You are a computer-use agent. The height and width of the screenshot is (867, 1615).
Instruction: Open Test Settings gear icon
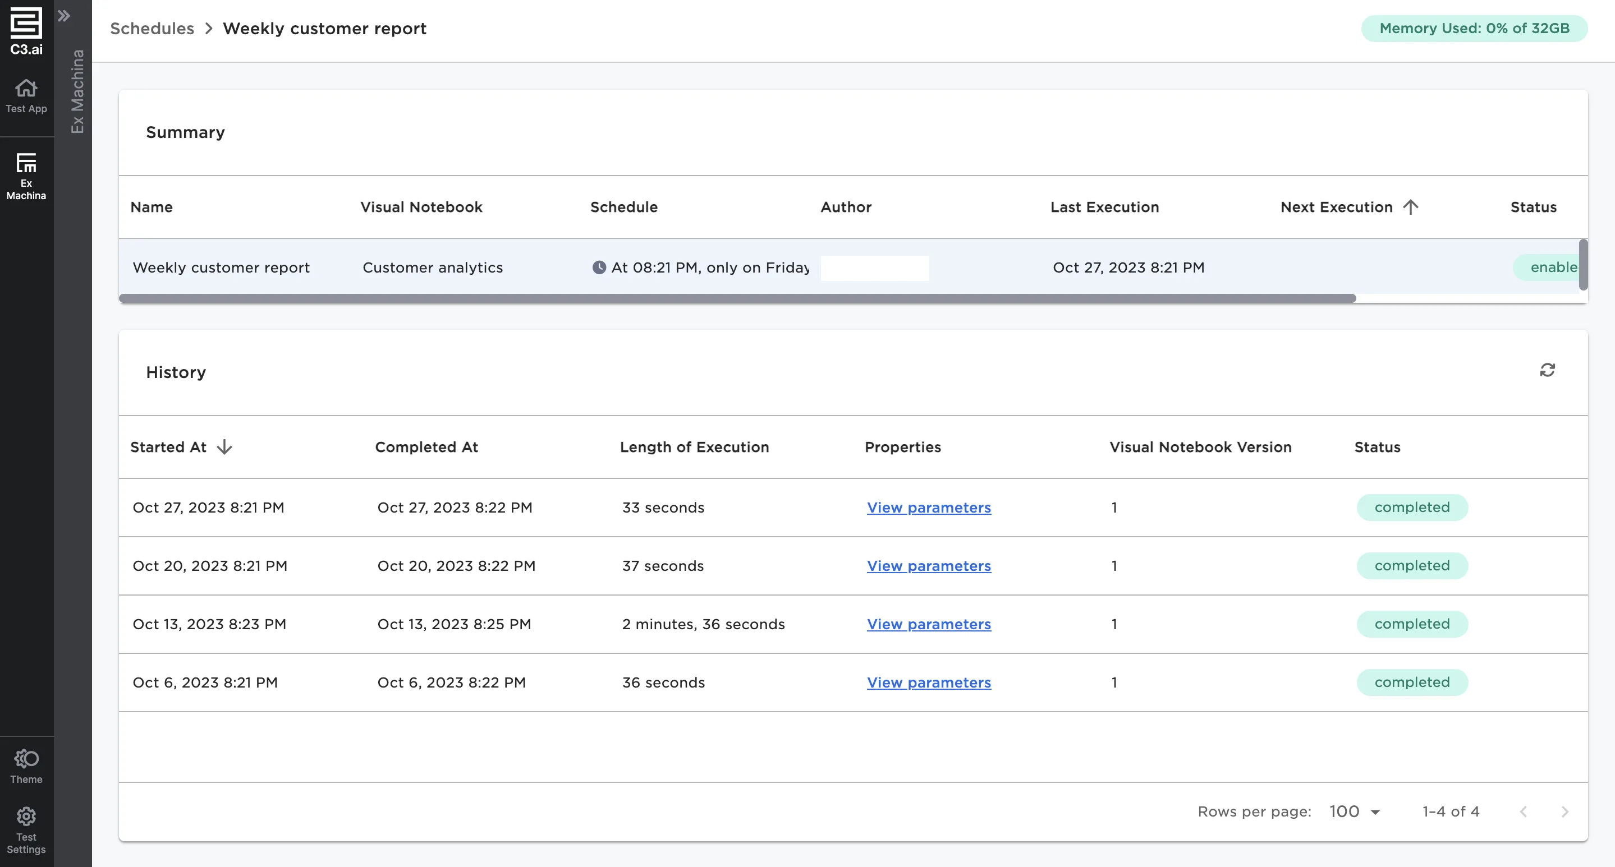pos(26,817)
